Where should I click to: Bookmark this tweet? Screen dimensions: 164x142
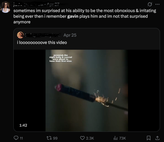click(x=148, y=138)
